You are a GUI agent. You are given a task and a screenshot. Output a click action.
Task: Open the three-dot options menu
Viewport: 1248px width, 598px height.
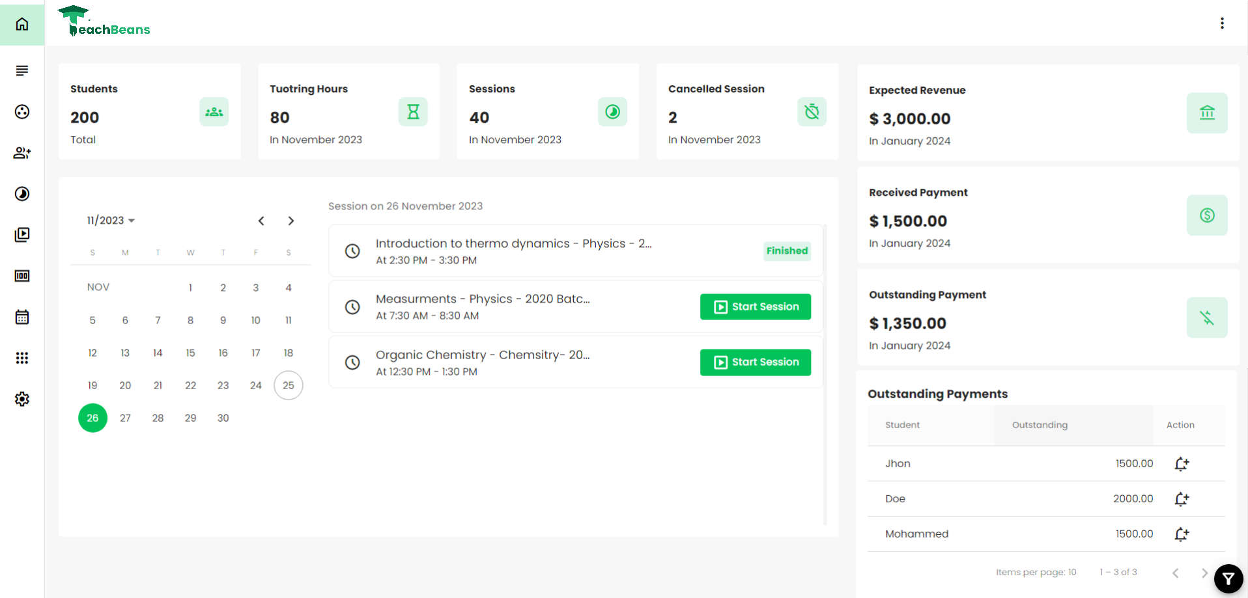pos(1222,23)
